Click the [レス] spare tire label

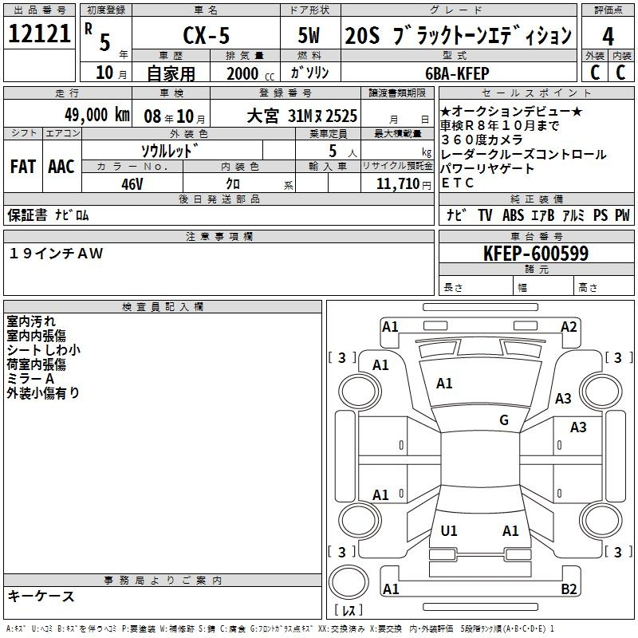(x=349, y=609)
